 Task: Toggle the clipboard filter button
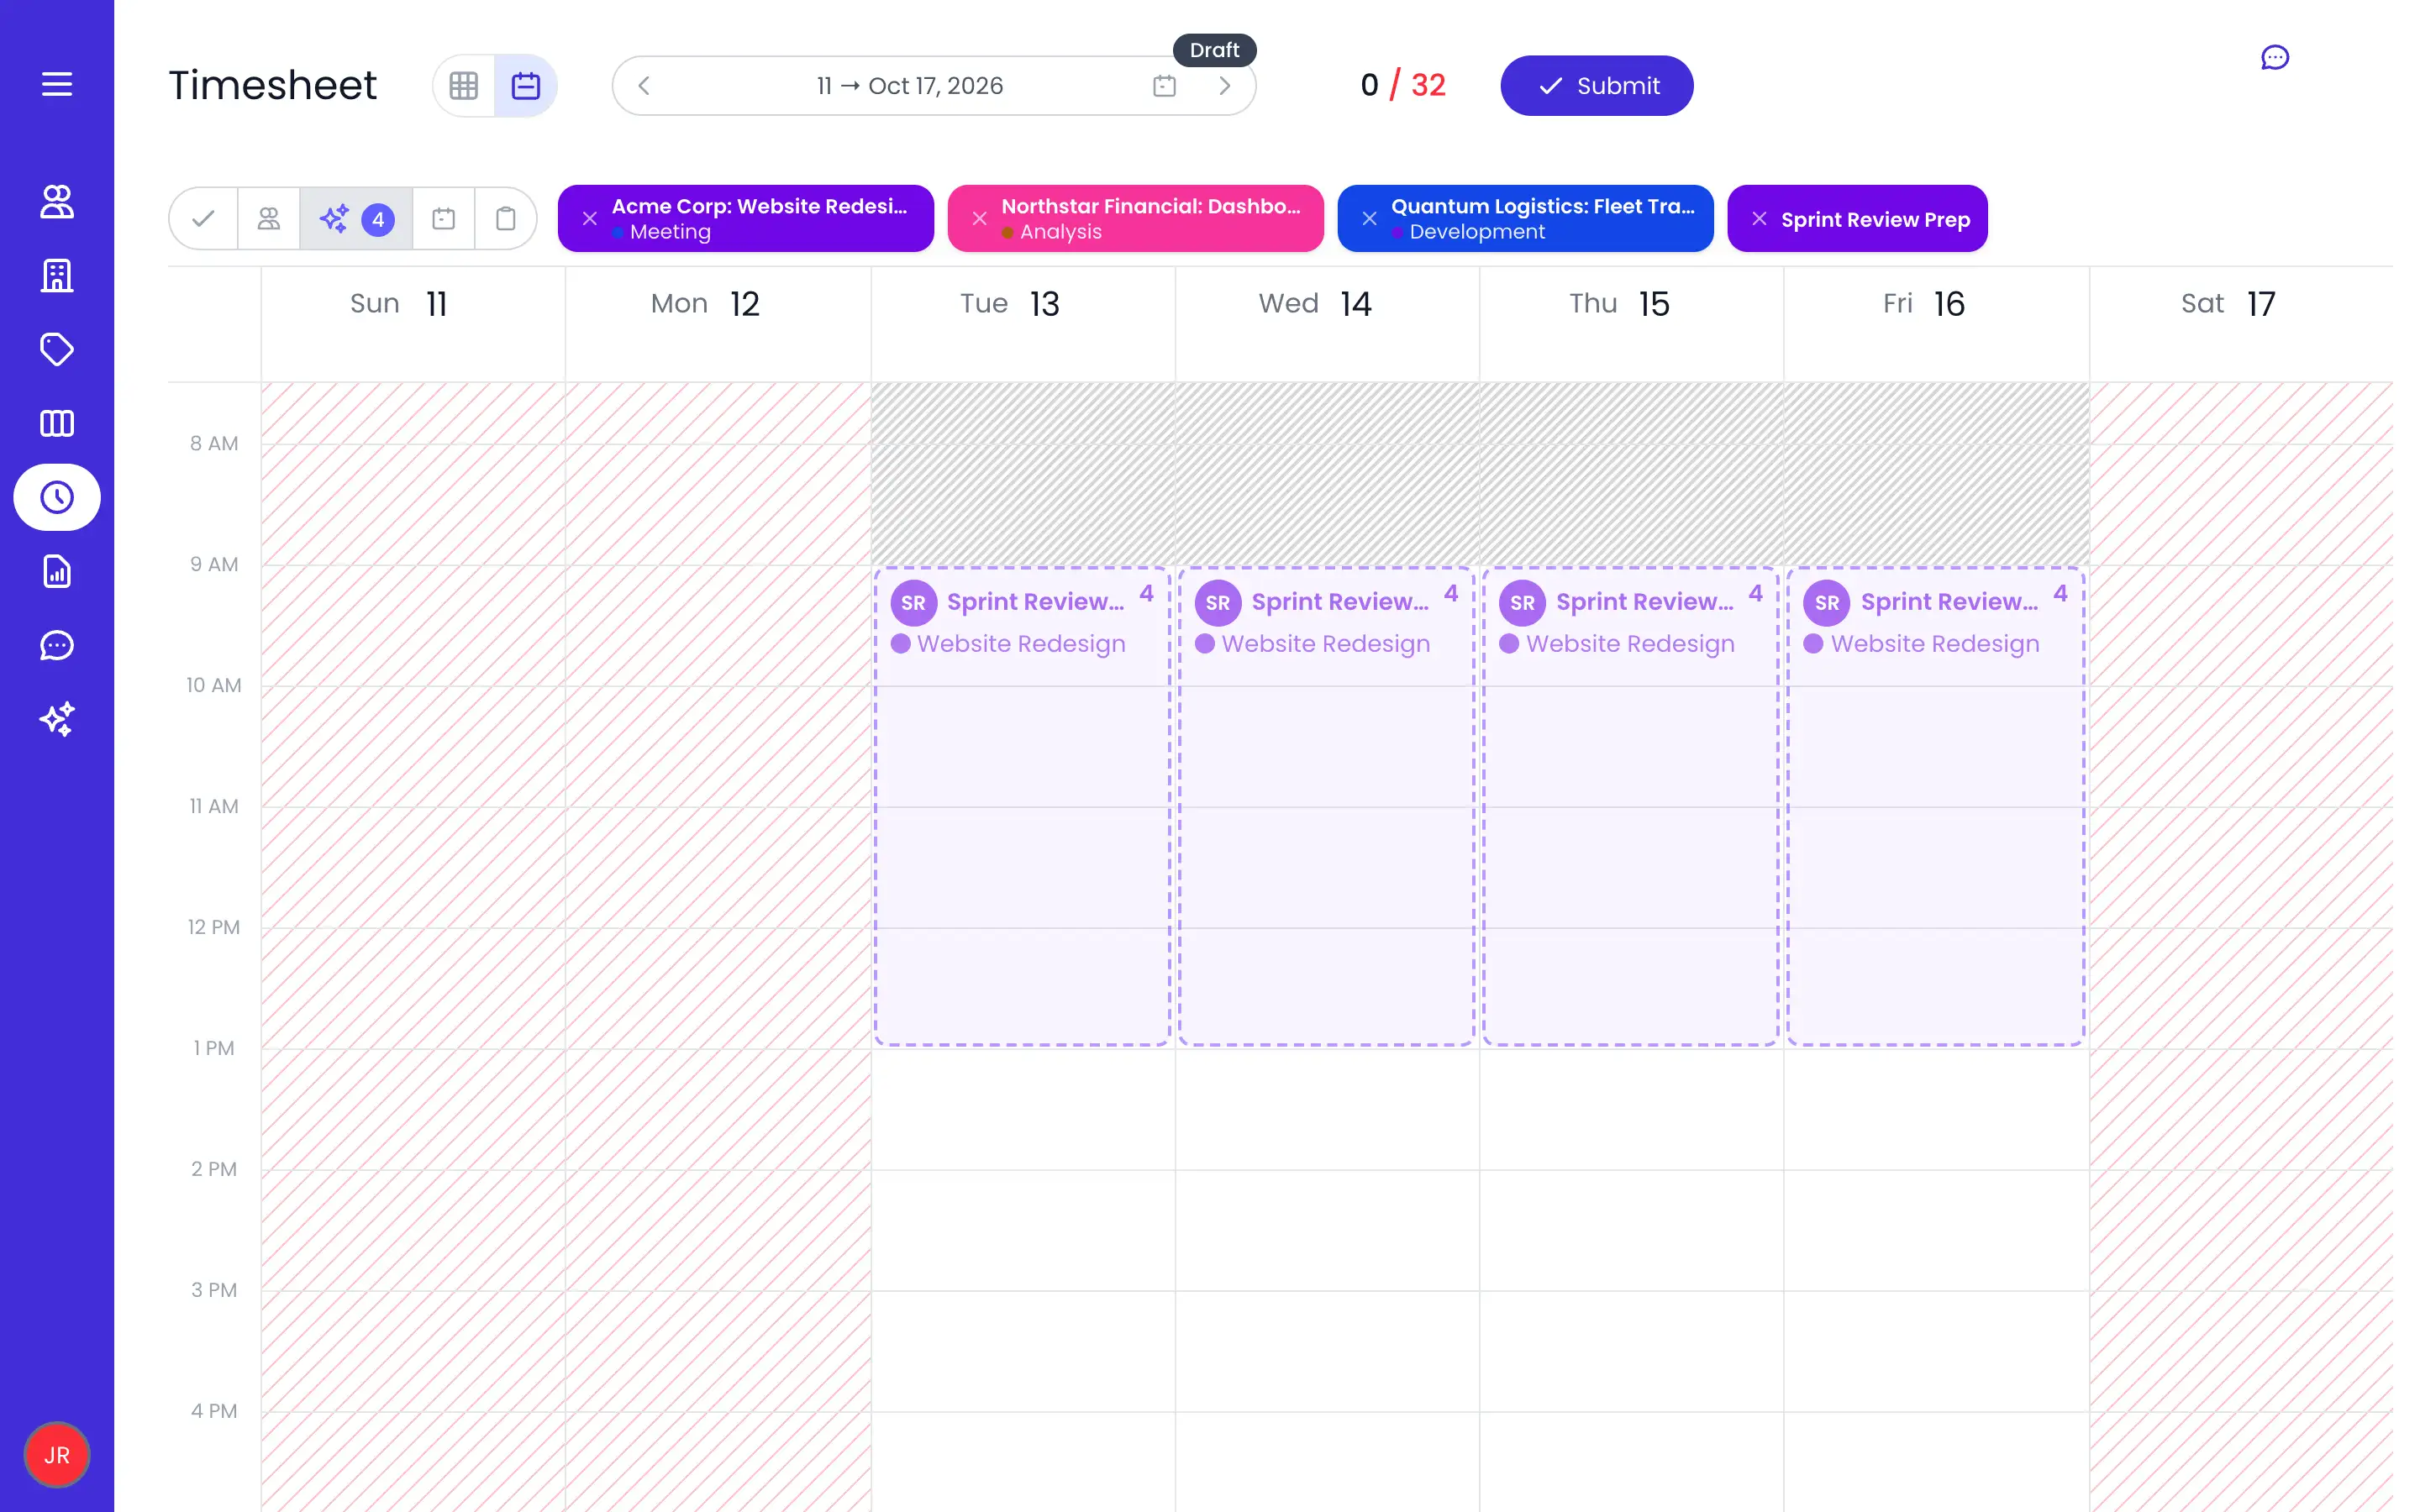pyautogui.click(x=506, y=218)
